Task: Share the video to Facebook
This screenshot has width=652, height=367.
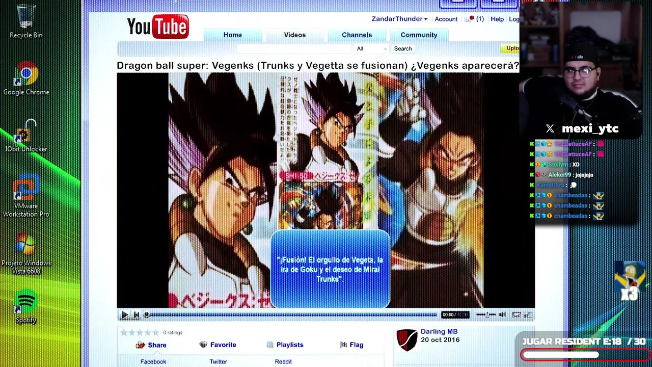Action: [x=153, y=361]
